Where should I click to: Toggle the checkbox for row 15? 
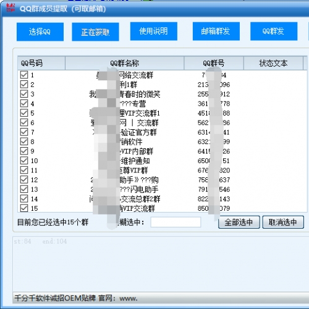(24, 208)
